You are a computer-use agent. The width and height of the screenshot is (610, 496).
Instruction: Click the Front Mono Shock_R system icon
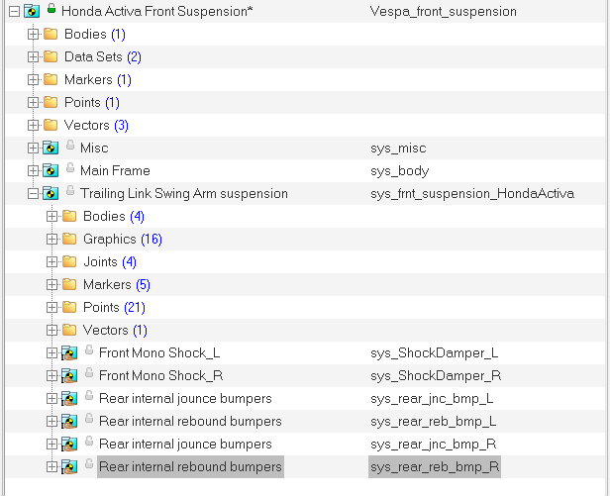pyautogui.click(x=69, y=376)
